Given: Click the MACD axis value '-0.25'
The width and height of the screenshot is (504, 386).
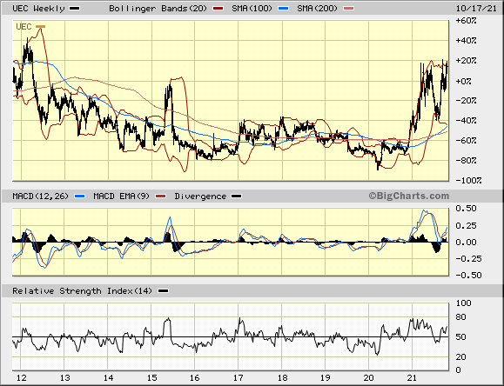Looking at the screenshot, I should [468, 259].
